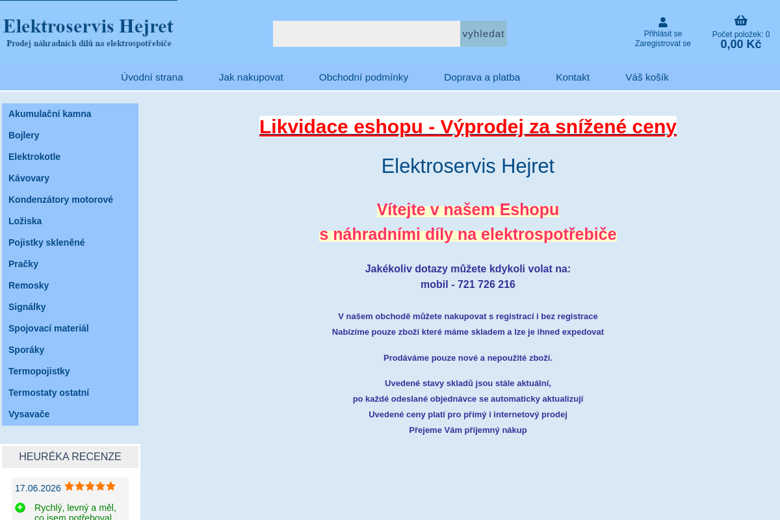Select Signálky category
Image resolution: width=780 pixels, height=520 pixels.
(x=70, y=307)
